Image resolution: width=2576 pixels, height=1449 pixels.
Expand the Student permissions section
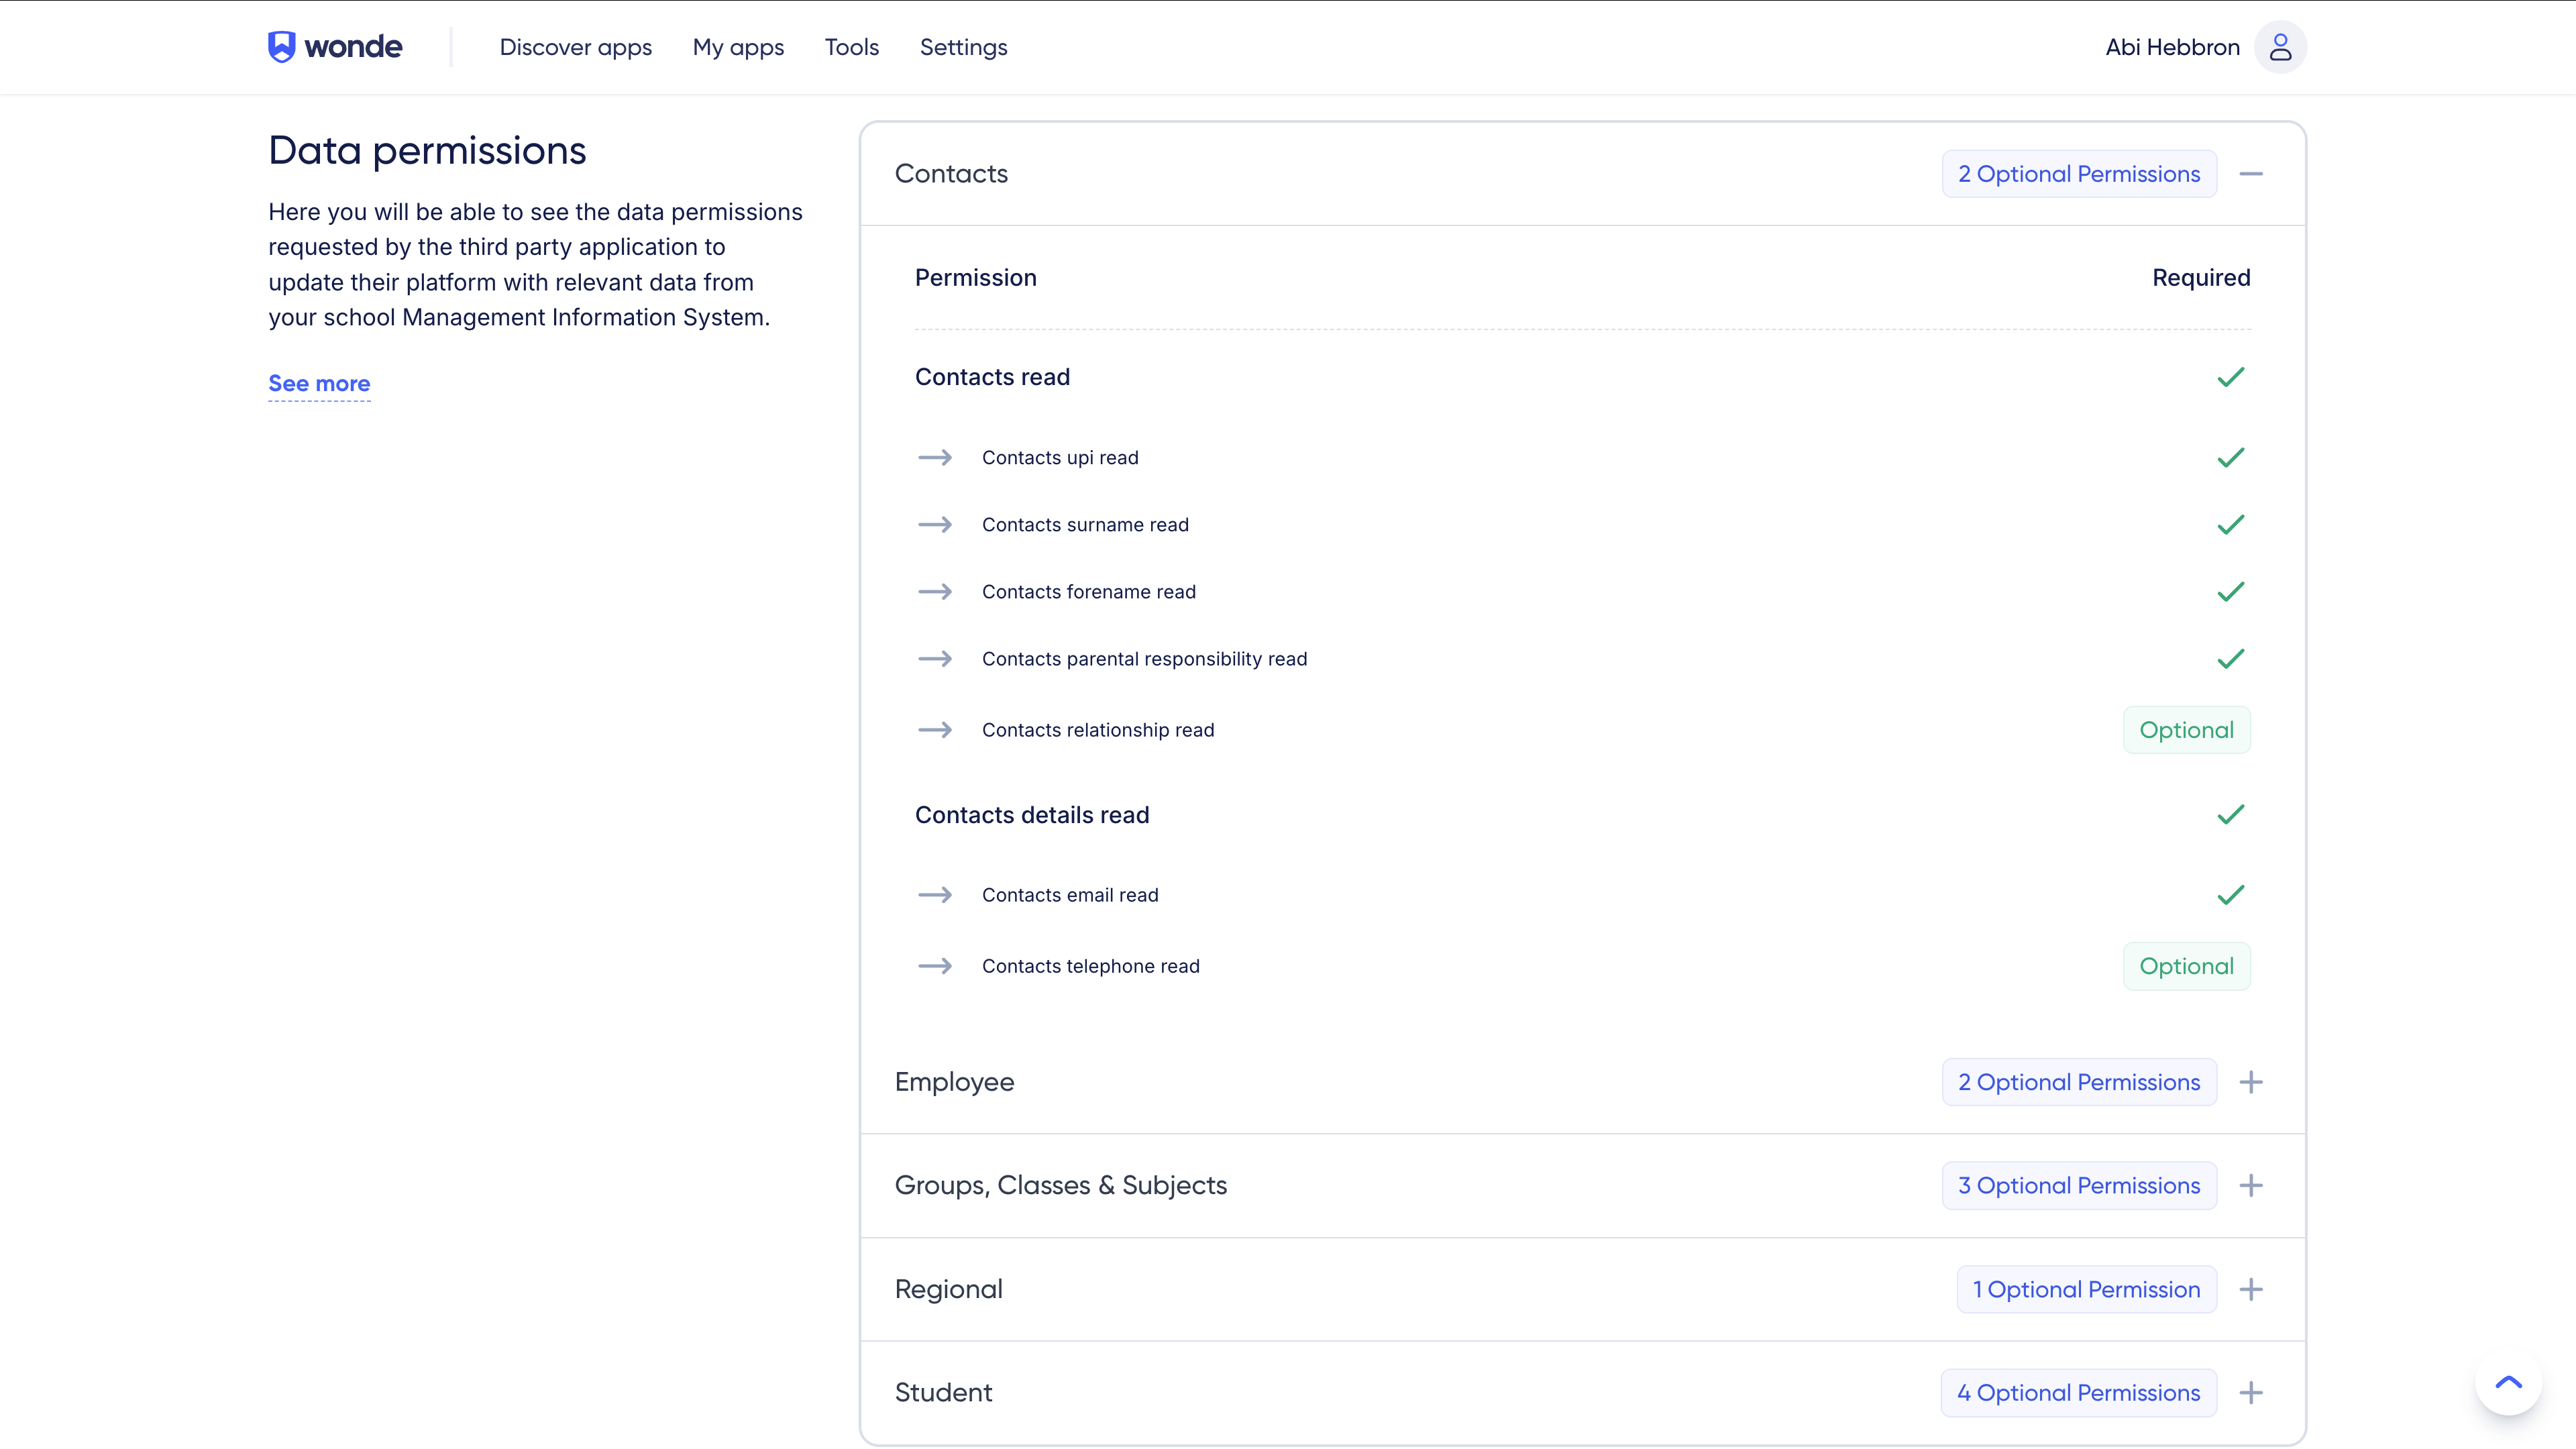pyautogui.click(x=2251, y=1393)
